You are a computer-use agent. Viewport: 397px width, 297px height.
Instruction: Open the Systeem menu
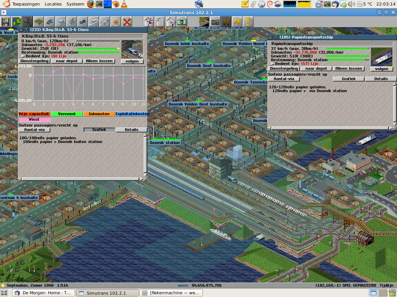pyautogui.click(x=75, y=4)
